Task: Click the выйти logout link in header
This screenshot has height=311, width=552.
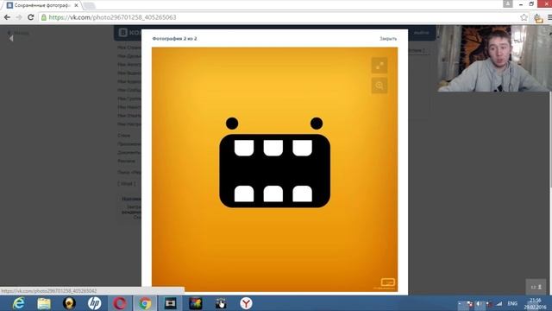Action: (x=421, y=33)
